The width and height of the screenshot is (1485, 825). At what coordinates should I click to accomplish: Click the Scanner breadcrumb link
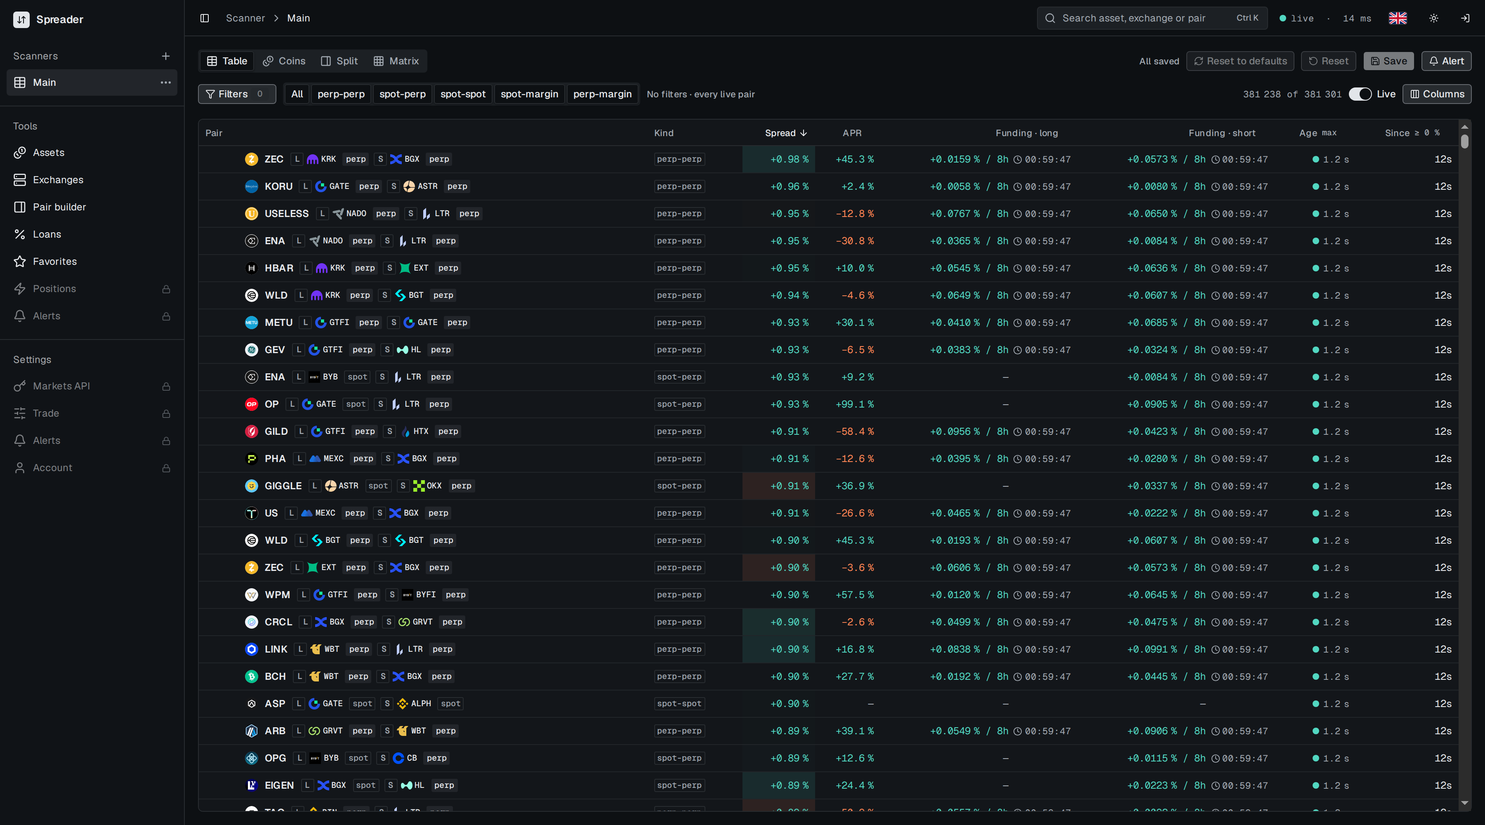(x=245, y=18)
